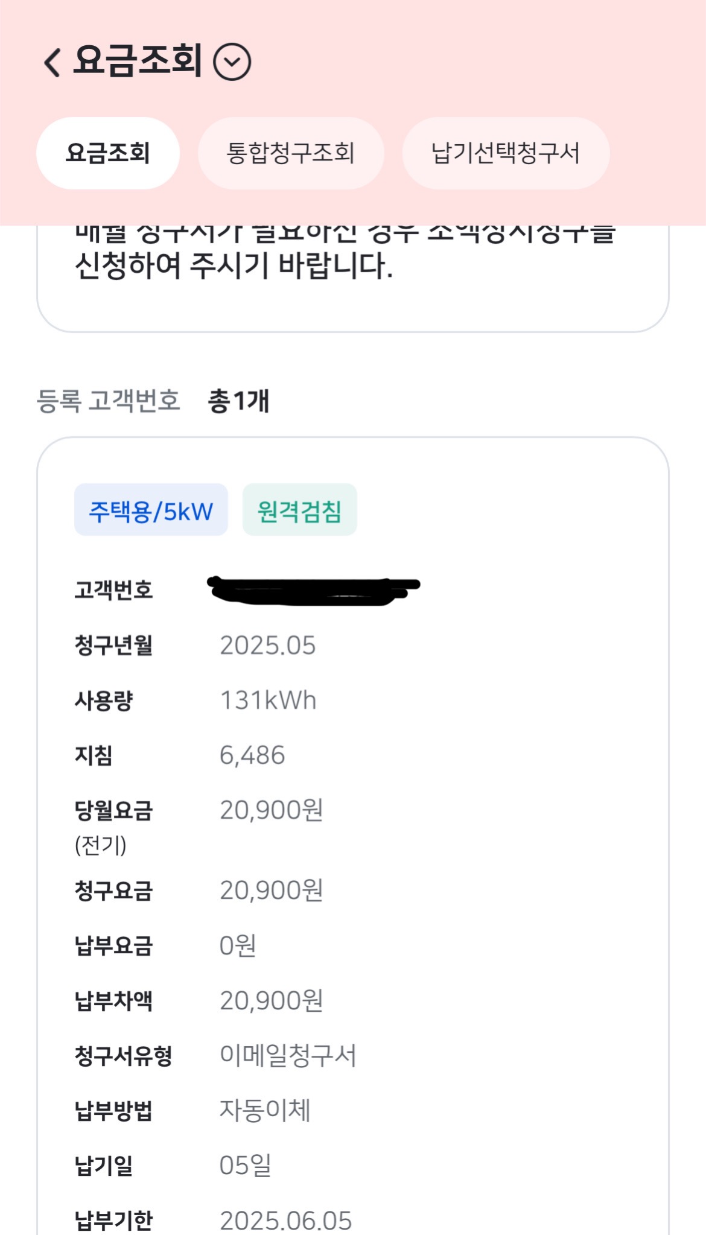This screenshot has width=706, height=1235.
Task: Select the 요금조회 tab
Action: click(108, 153)
